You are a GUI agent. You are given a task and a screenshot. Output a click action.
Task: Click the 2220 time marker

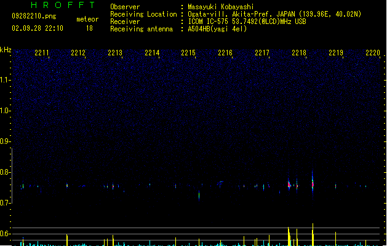pyautogui.click(x=373, y=53)
